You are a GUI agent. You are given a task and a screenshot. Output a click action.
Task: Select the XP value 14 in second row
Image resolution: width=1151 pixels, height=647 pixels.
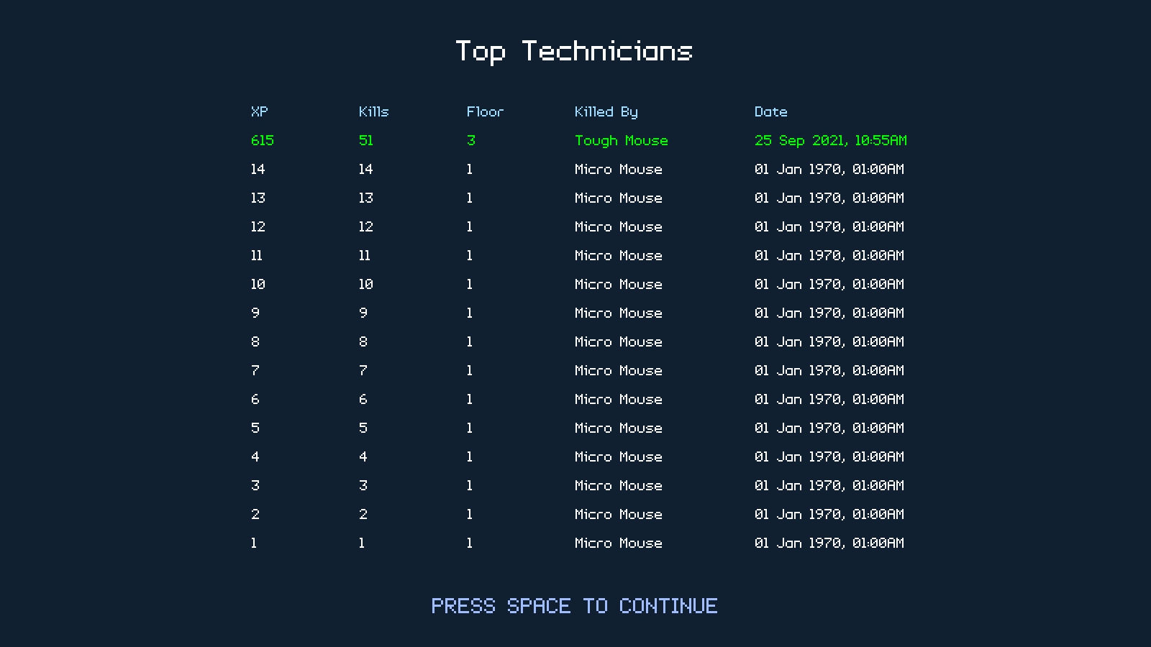[x=258, y=169]
